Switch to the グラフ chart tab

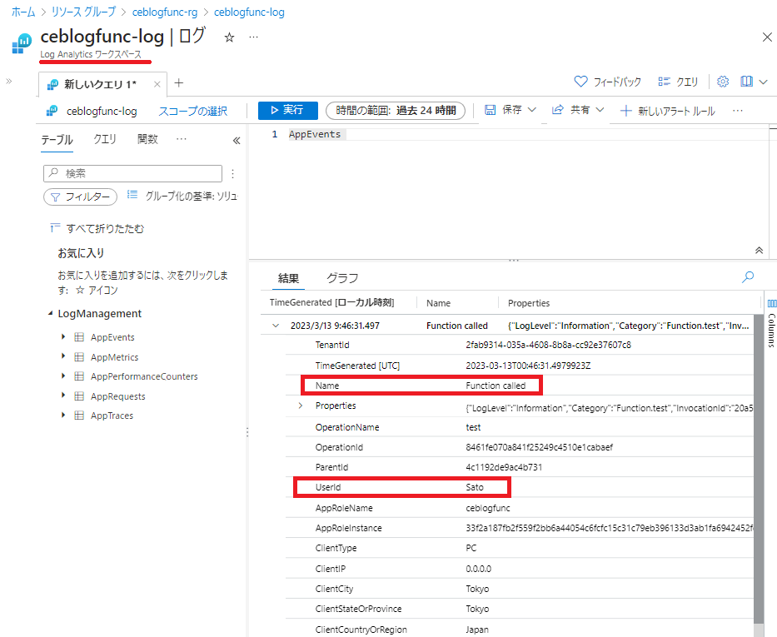click(x=342, y=278)
